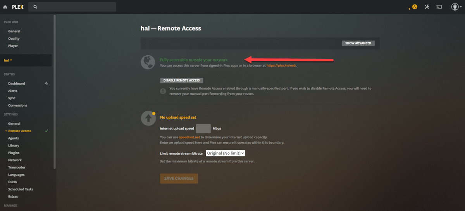Select Remote Access in sidebar
This screenshot has width=465, height=211.
(20, 131)
